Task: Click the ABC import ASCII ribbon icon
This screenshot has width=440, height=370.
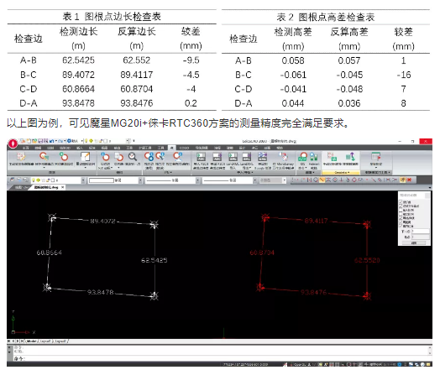Action: coord(202,156)
